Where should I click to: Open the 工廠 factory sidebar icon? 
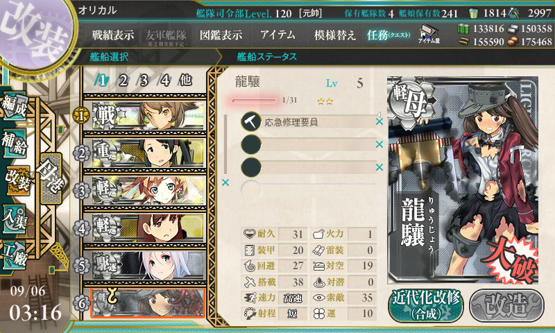15,255
